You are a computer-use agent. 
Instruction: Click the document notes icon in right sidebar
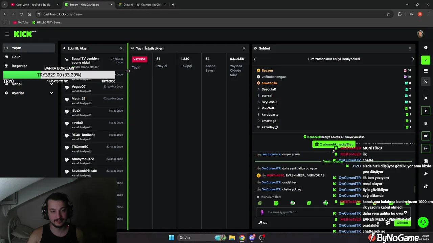(426, 123)
